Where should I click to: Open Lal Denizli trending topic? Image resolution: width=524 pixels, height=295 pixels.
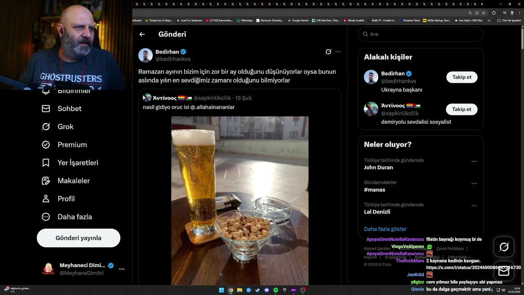pos(377,212)
